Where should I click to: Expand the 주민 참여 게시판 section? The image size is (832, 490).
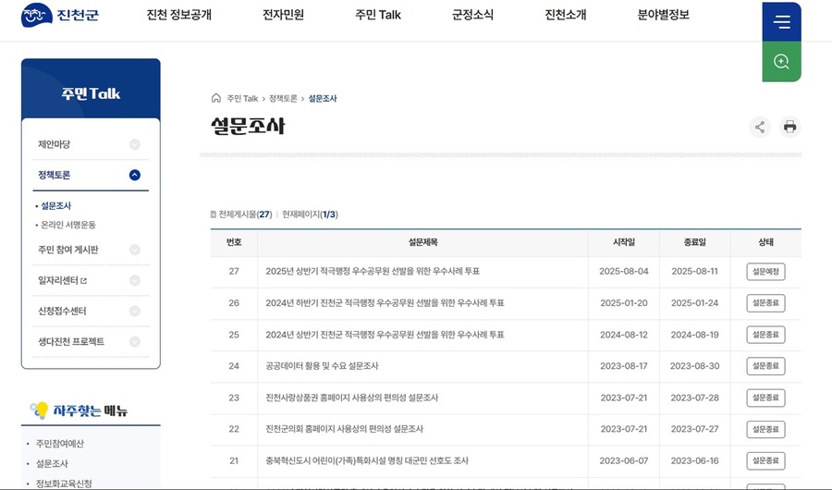[135, 250]
